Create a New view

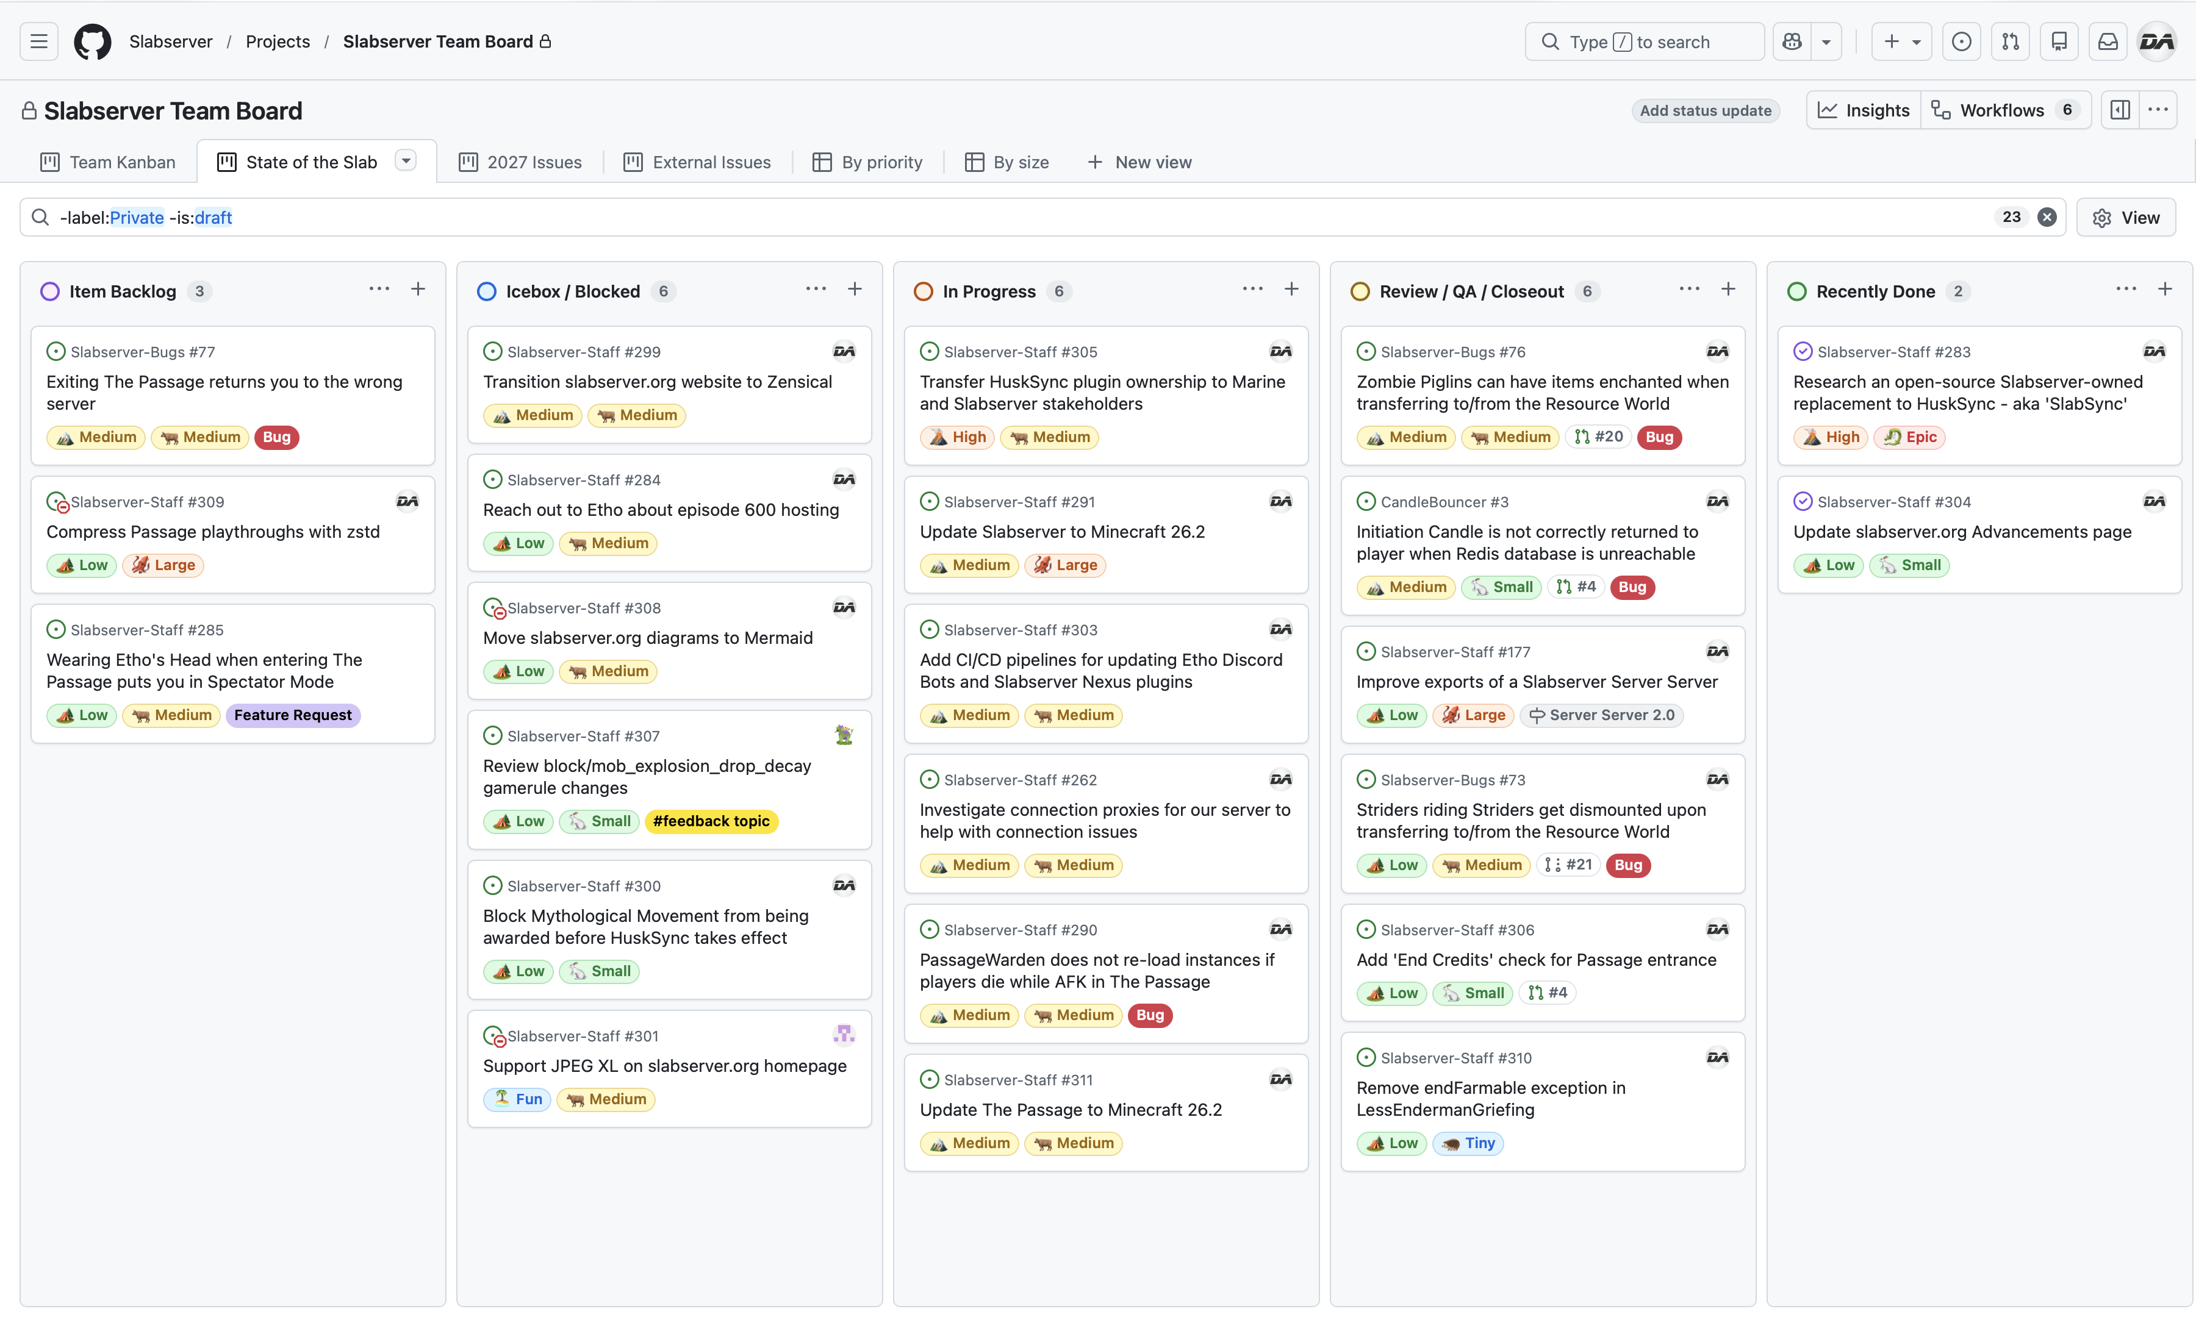point(1139,162)
